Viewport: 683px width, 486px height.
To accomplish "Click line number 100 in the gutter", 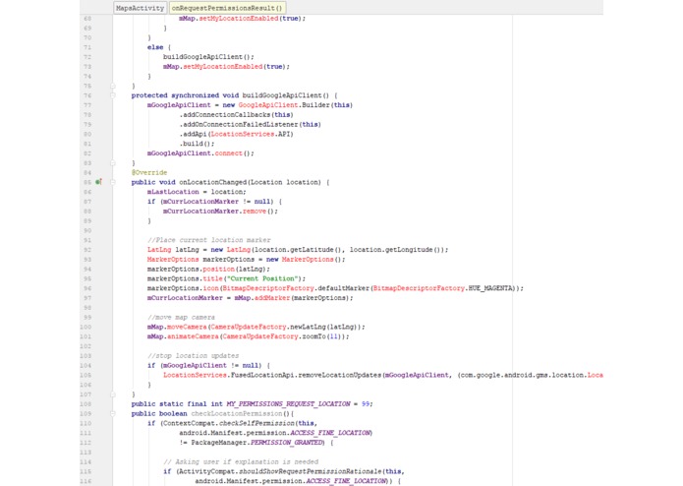I will (x=85, y=327).
